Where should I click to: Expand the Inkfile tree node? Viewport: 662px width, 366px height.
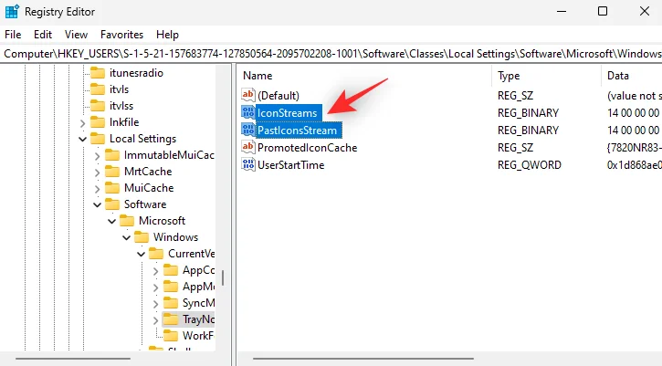pos(83,122)
